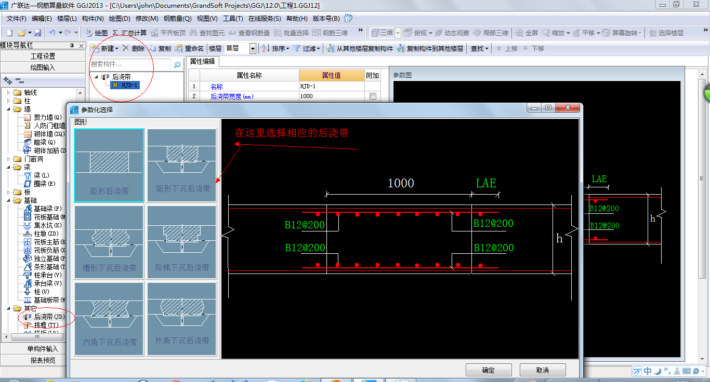Collapse the 墙 tree node

pos(9,109)
